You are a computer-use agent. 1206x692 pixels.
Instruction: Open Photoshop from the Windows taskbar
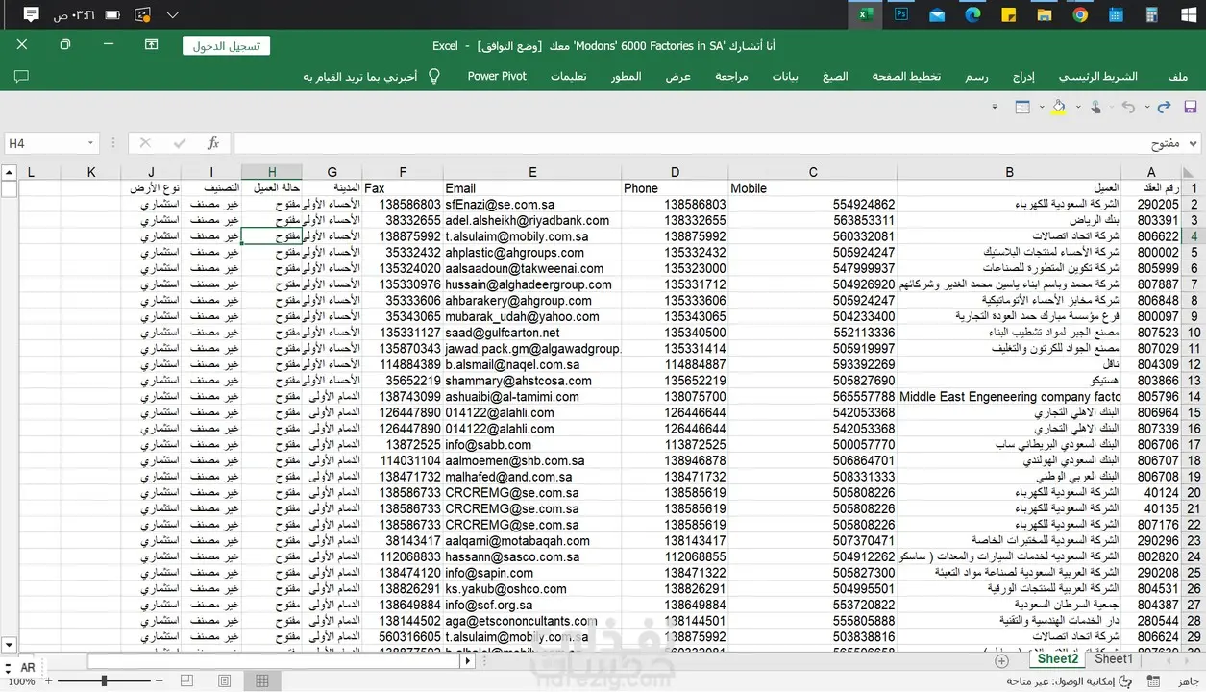(x=901, y=14)
